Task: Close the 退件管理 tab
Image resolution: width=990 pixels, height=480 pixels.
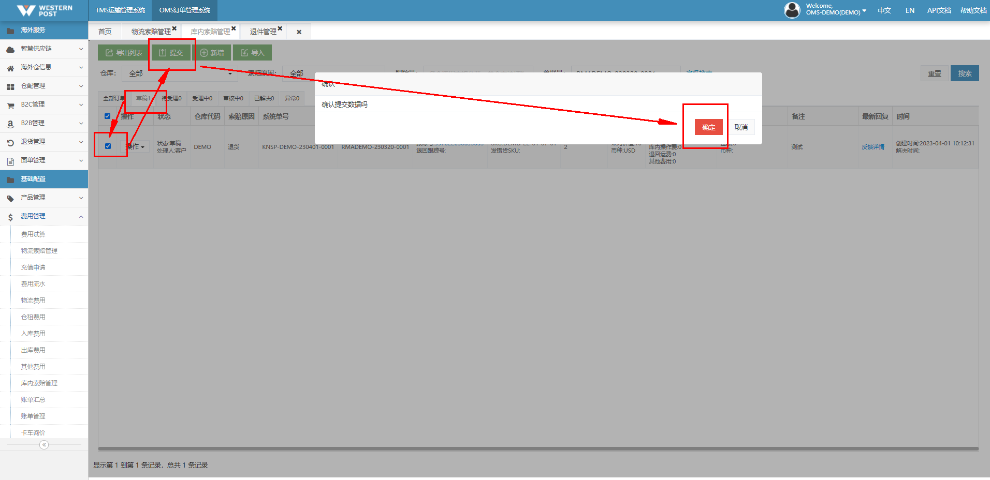Action: (280, 28)
